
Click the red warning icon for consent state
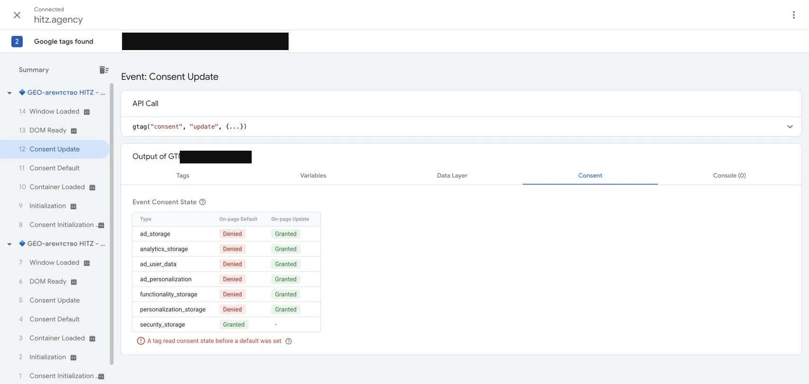pos(141,341)
